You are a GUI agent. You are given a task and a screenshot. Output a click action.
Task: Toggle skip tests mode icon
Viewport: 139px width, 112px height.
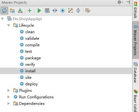(63, 11)
